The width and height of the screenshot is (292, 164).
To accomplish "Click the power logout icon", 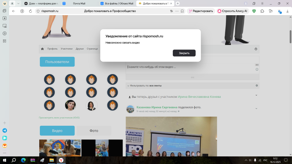I will (x=256, y=49).
